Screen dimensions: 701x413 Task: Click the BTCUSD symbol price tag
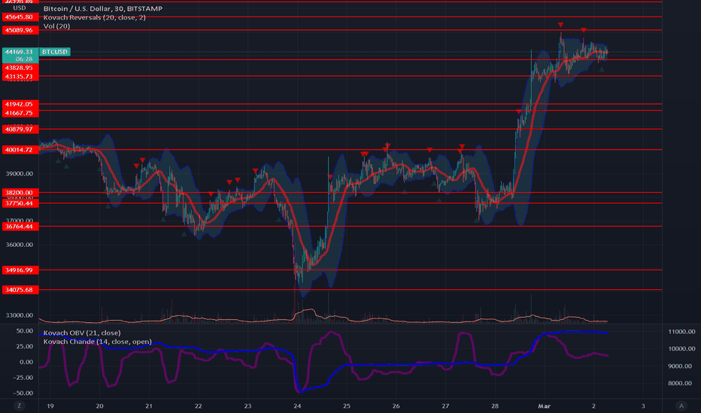coord(55,52)
